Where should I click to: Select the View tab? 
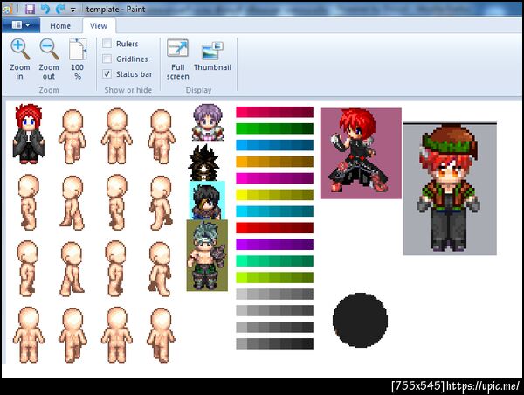[x=99, y=25]
